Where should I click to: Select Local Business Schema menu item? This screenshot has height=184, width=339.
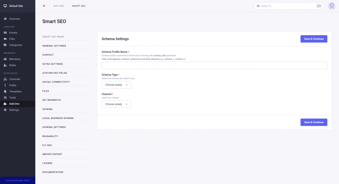click(x=58, y=118)
